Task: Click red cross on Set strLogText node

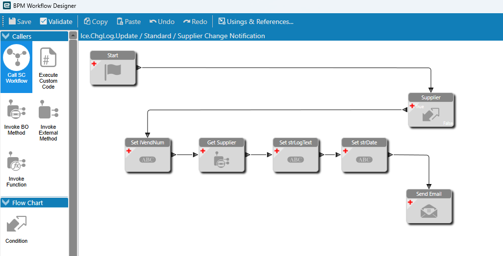Action: coord(277,151)
